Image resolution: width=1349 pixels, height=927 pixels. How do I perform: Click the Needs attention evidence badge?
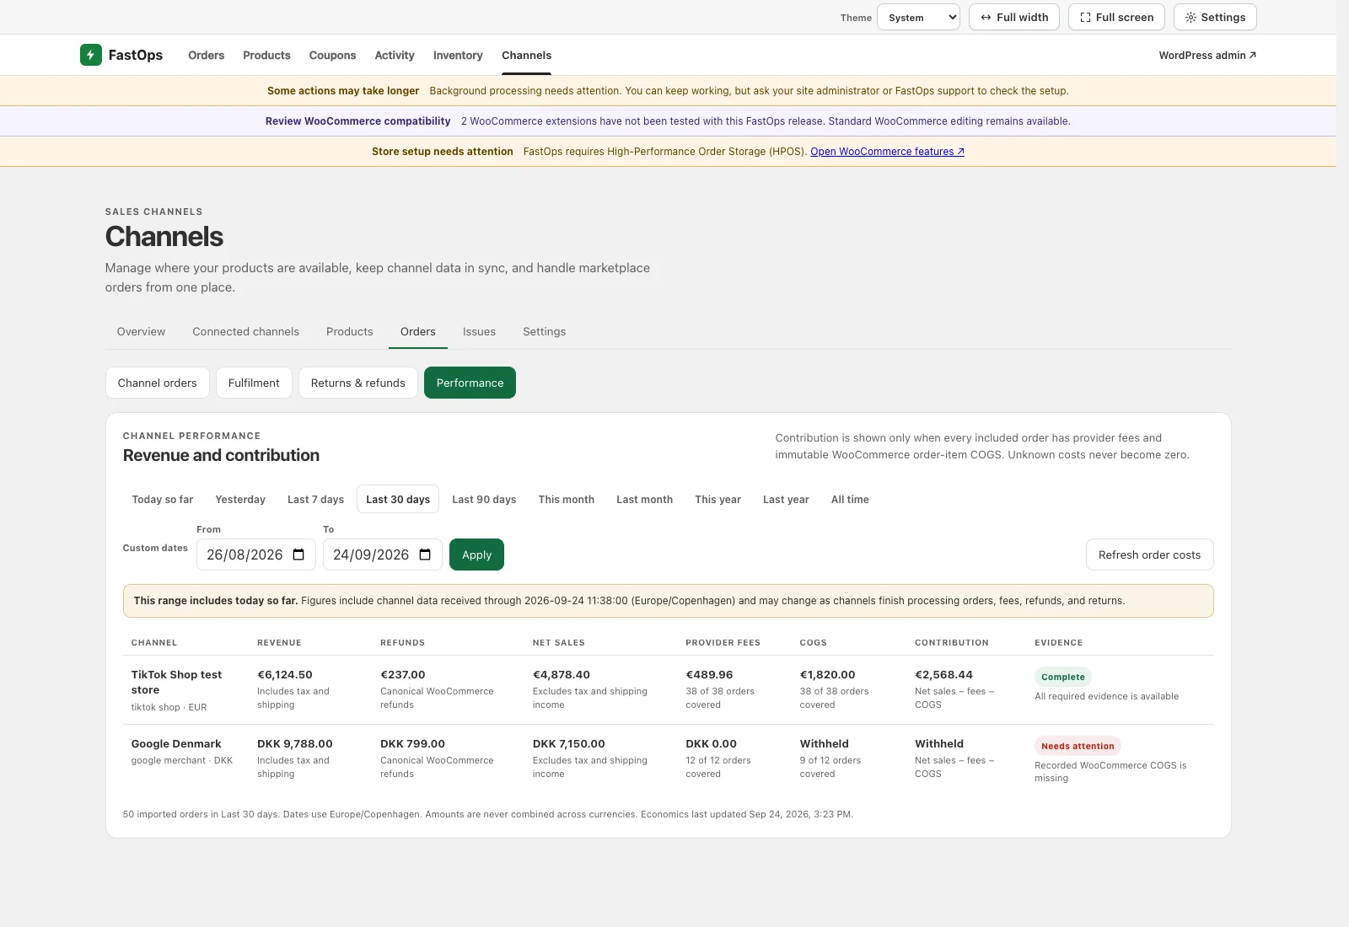(1078, 746)
